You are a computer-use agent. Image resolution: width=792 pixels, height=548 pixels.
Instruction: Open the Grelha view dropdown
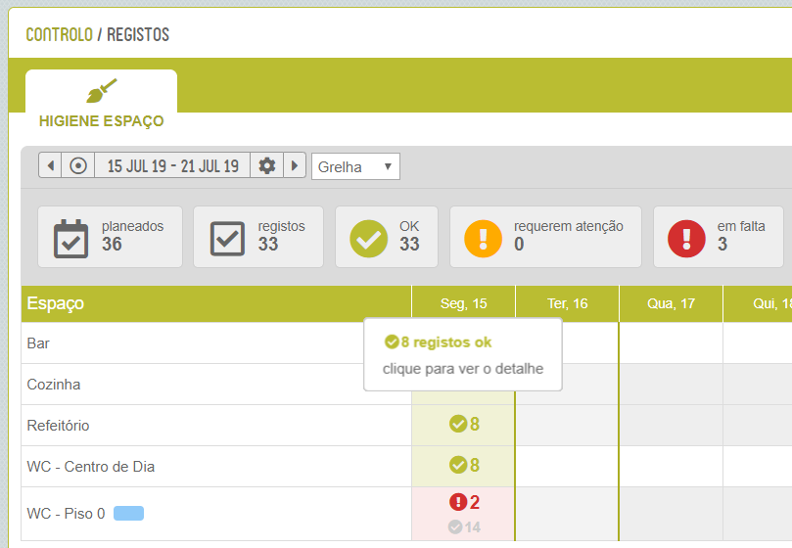tap(355, 166)
